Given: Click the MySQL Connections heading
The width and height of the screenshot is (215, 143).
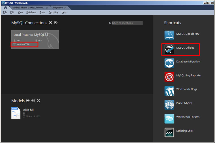Looking at the screenshot, I should (x=29, y=23).
